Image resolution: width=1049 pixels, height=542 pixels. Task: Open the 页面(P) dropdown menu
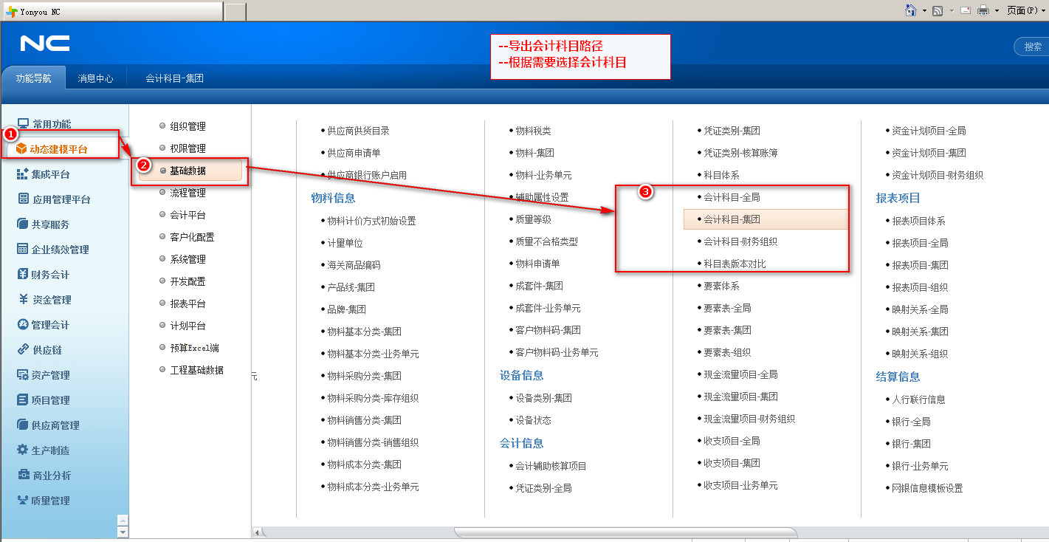click(x=1027, y=10)
